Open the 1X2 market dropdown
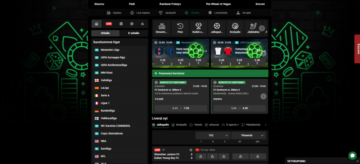This screenshot has width=360, height=164. [213, 135]
